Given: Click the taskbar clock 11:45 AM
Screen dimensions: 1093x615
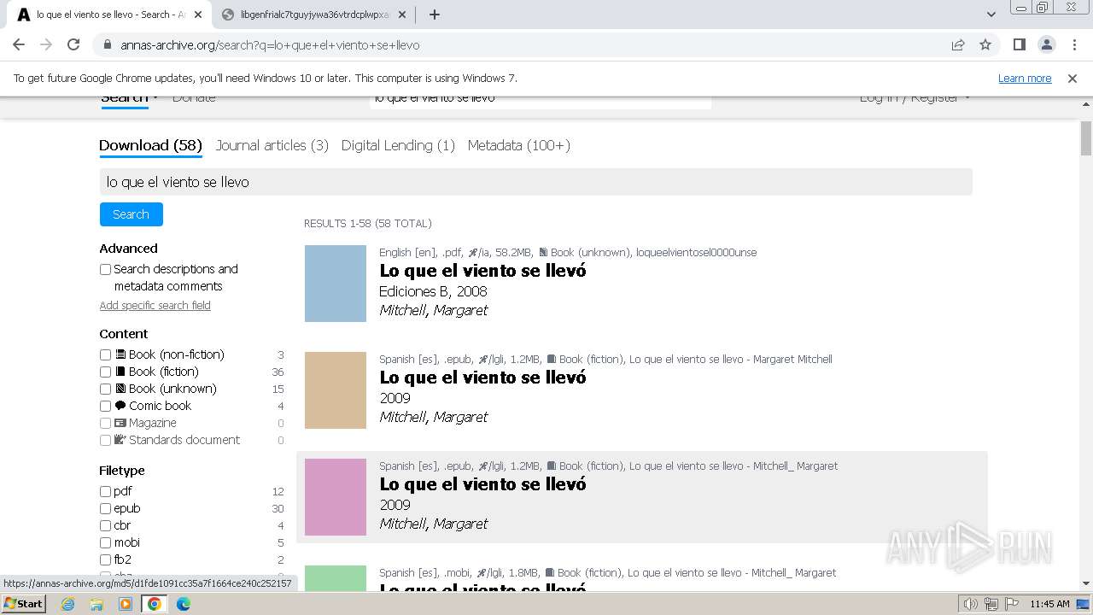Looking at the screenshot, I should pyautogui.click(x=1049, y=604).
